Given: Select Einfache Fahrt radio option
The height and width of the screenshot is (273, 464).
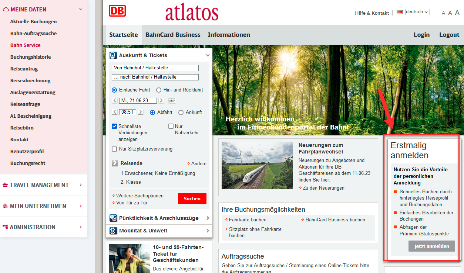Looking at the screenshot, I should (114, 90).
